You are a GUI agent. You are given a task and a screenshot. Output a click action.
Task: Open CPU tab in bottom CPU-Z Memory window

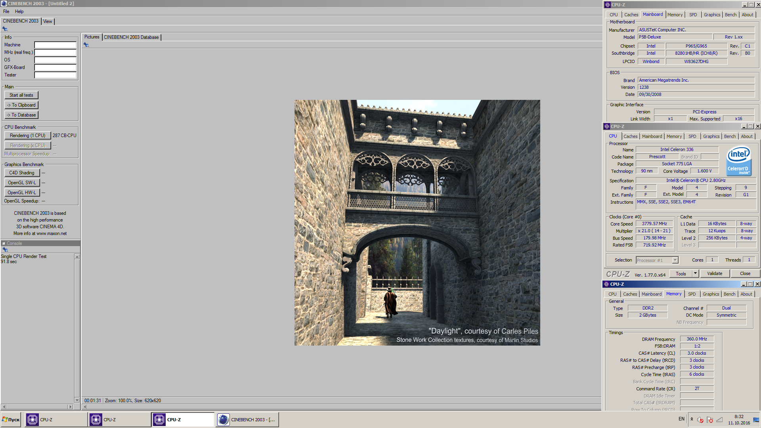coord(612,294)
